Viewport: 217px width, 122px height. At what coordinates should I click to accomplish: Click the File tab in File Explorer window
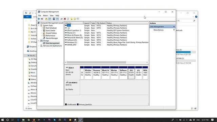click(x=27, y=17)
